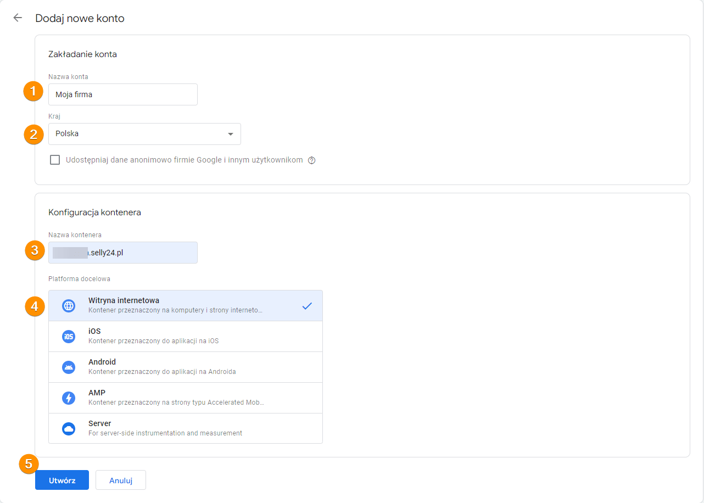Click the help question mark icon
Viewport: 704px width, 503px height.
click(312, 160)
